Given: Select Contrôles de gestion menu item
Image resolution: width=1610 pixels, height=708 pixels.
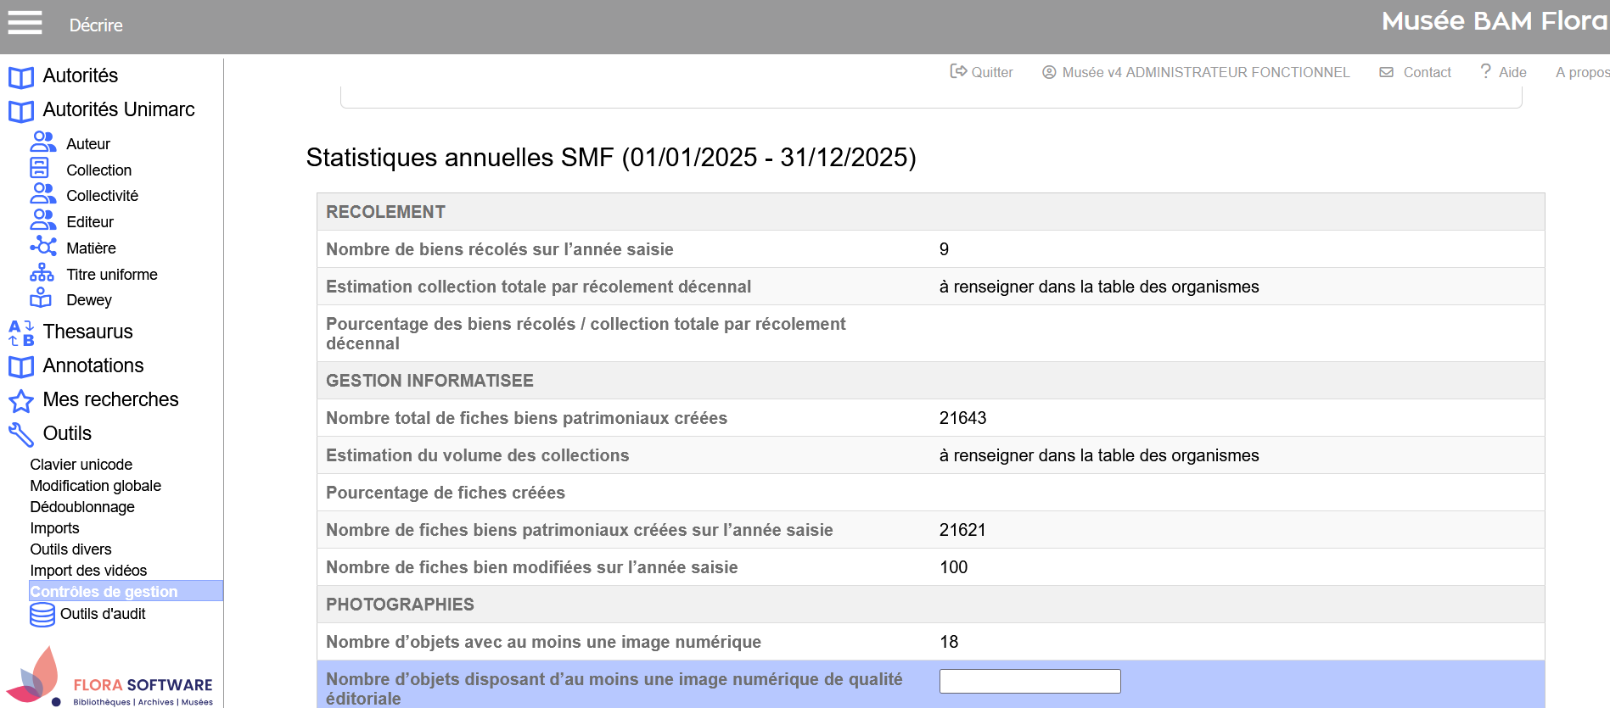Looking at the screenshot, I should [104, 592].
